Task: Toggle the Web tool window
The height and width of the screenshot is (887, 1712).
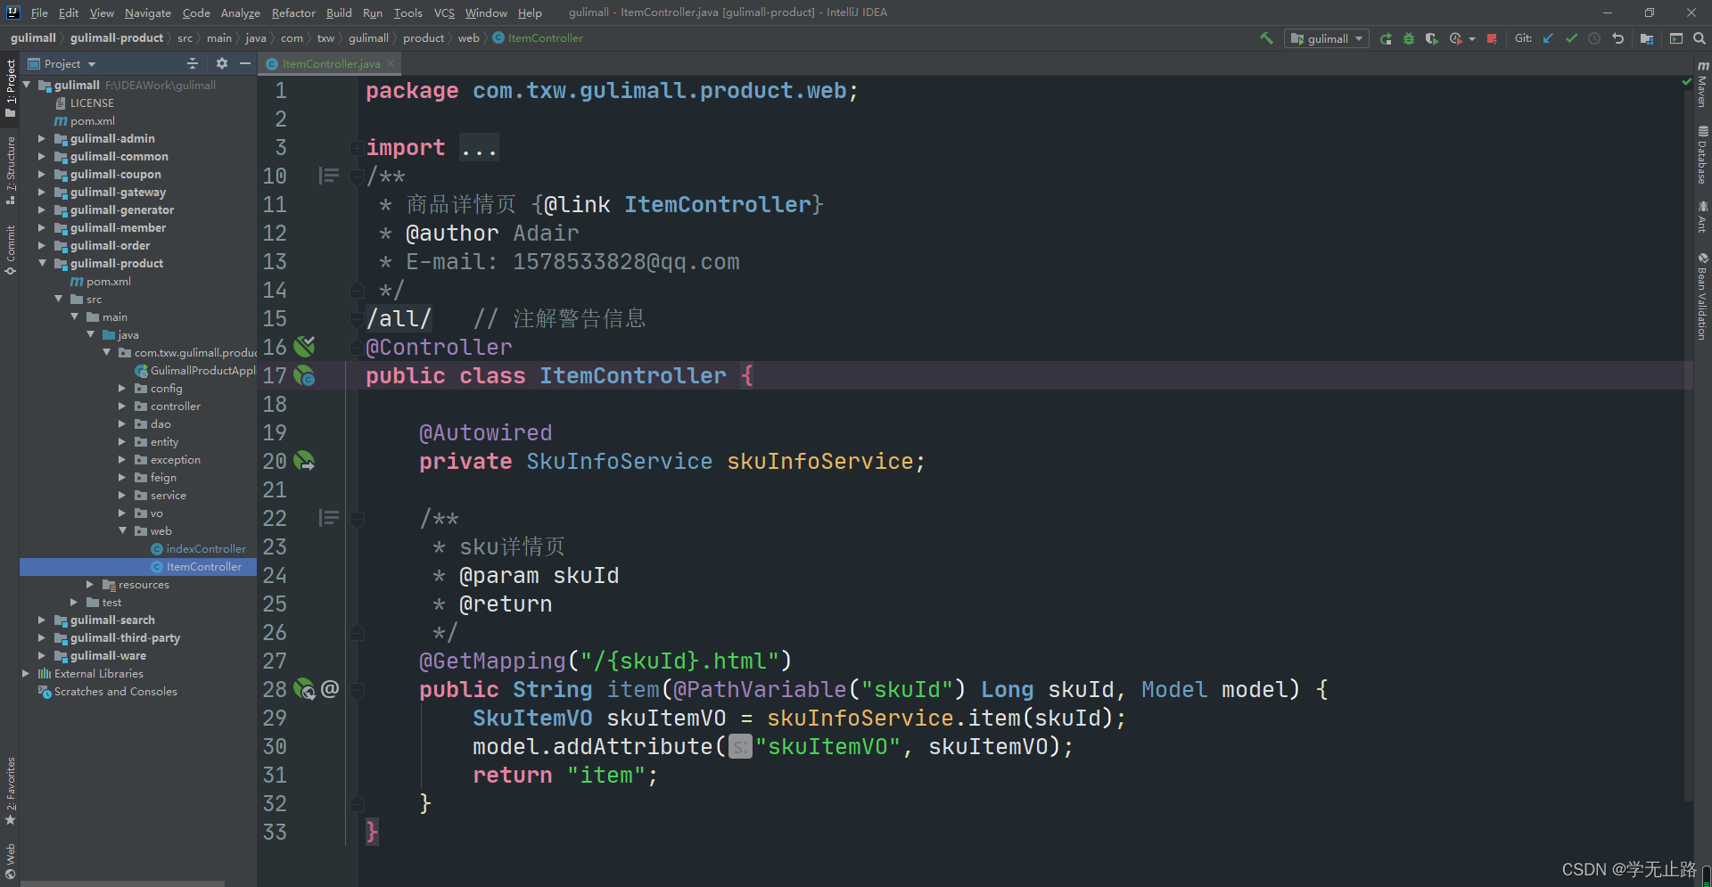Action: tap(11, 861)
